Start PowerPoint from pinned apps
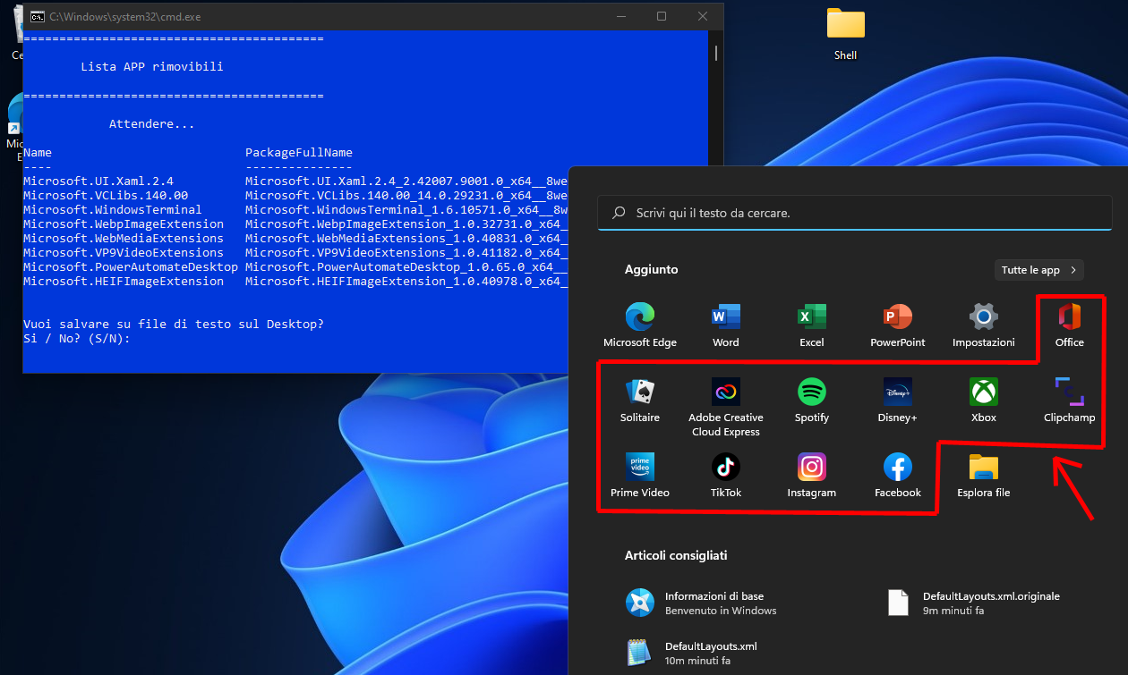 click(x=897, y=325)
